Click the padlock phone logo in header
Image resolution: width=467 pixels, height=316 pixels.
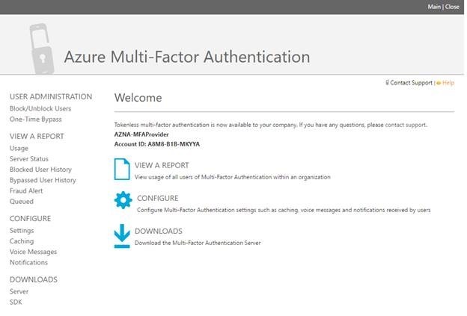point(42,49)
